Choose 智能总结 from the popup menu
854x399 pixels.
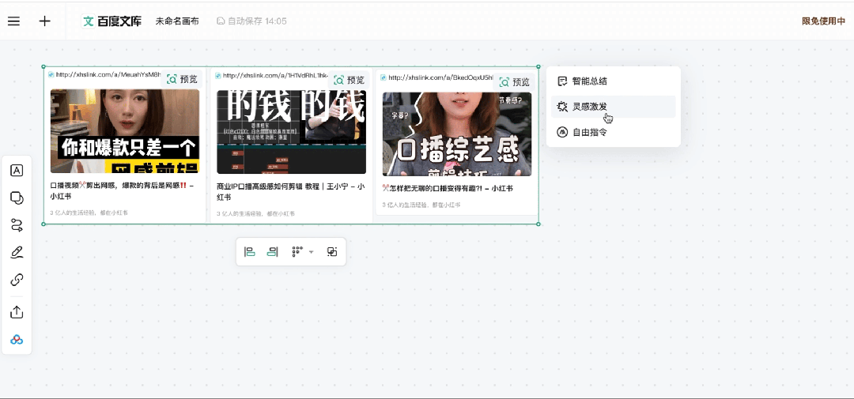click(x=614, y=81)
